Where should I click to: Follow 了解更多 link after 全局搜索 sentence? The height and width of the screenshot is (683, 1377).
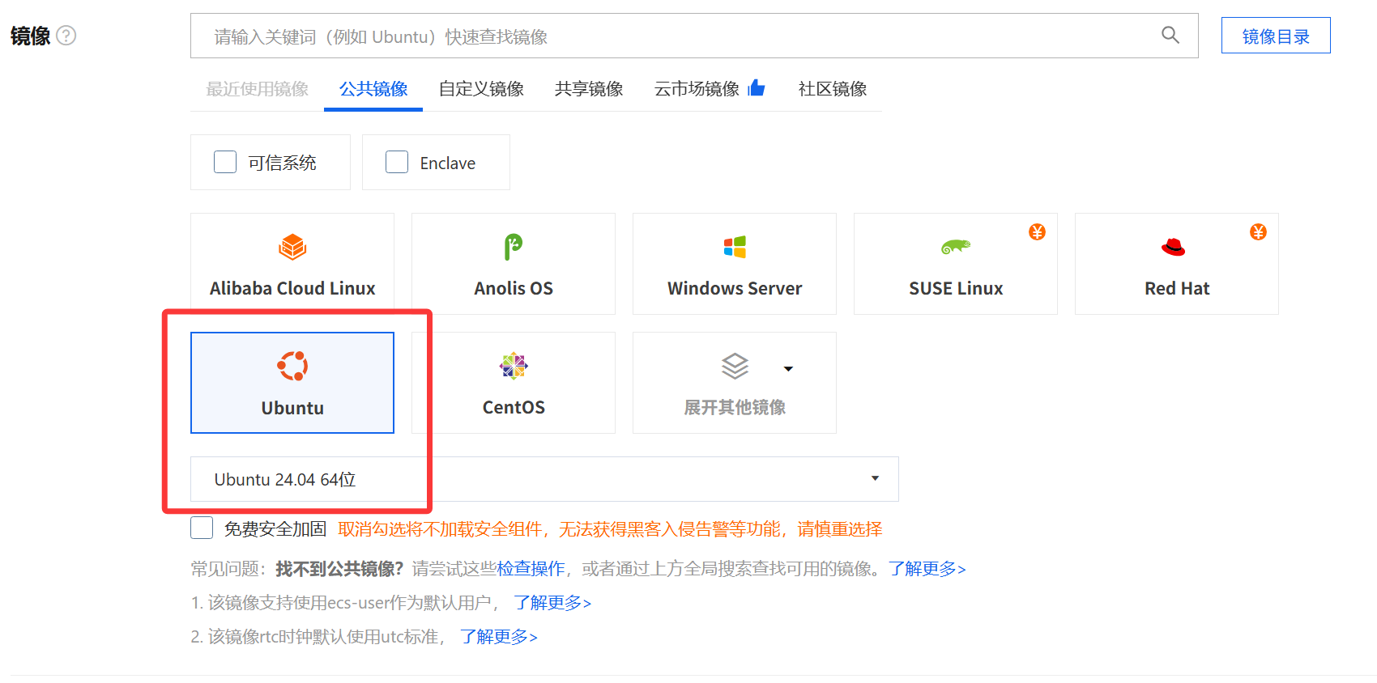pos(927,569)
